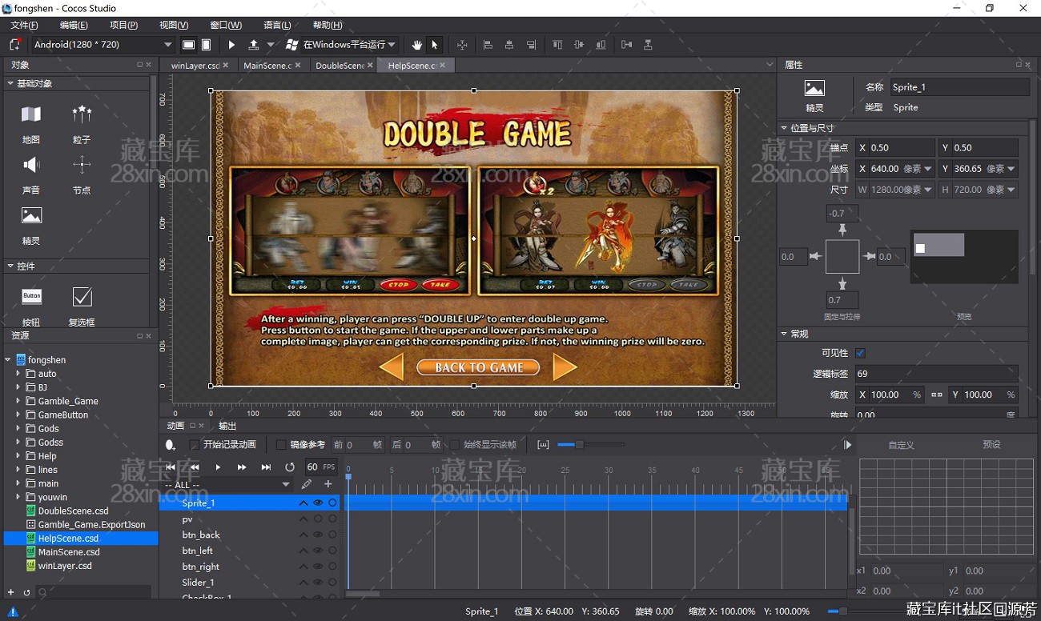Collapse the 常规 section
1041x621 pixels.
point(784,334)
